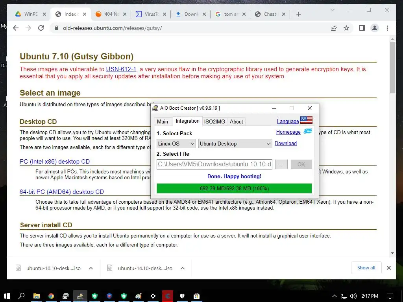Click Chrome's forward arrow

[x=28, y=28]
